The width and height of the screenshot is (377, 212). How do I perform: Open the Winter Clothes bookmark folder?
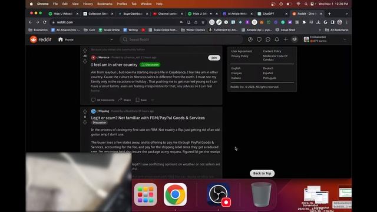(x=193, y=30)
